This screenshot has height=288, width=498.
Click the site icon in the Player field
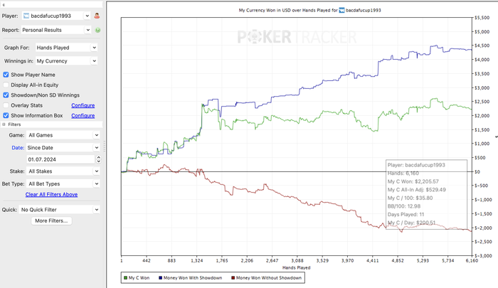point(26,16)
